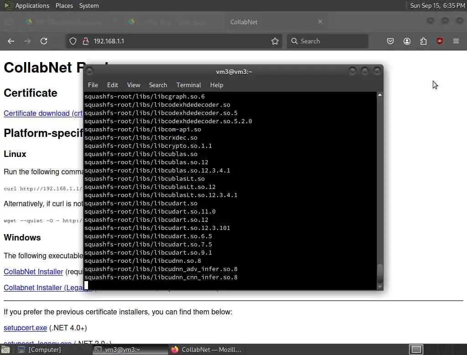Click the show desktop icon in bottom panel
Screen dimensions: 467x355
[5, 350]
